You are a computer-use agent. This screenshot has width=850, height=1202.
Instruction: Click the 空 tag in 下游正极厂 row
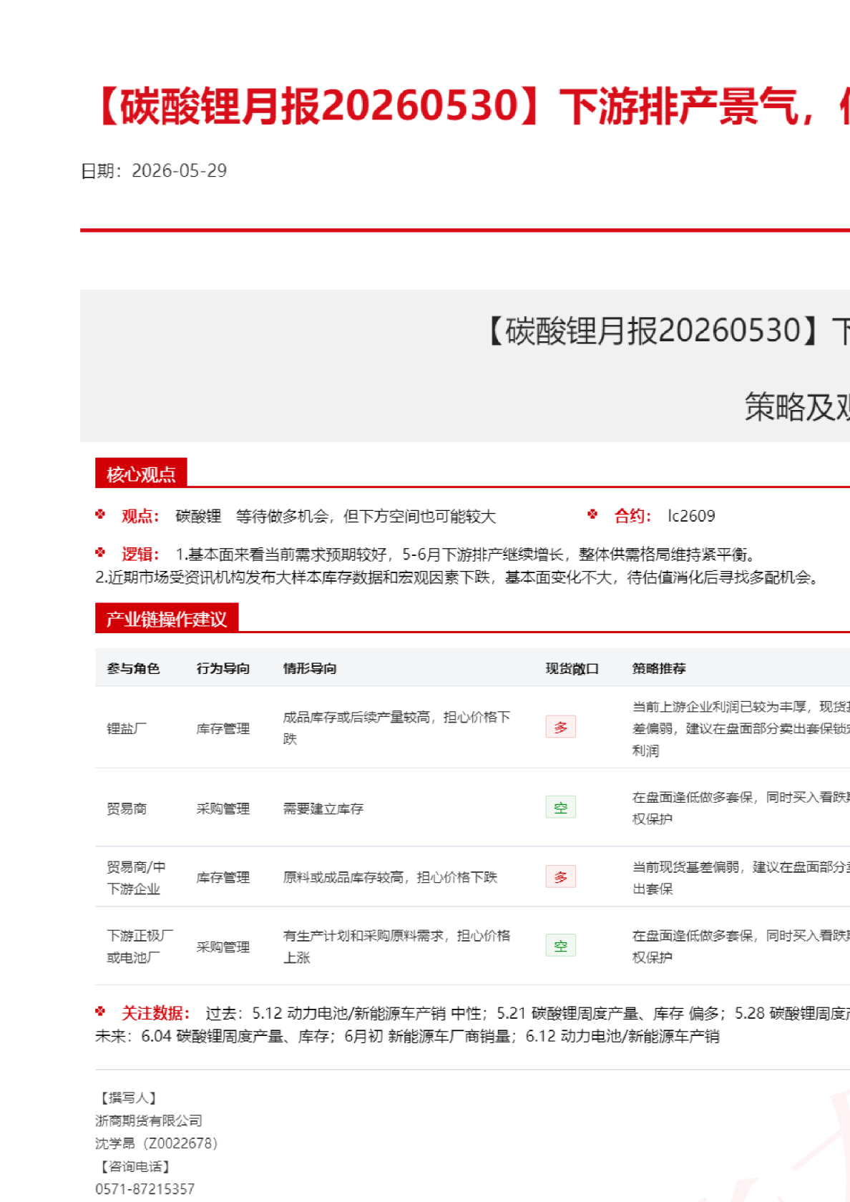pyautogui.click(x=561, y=945)
